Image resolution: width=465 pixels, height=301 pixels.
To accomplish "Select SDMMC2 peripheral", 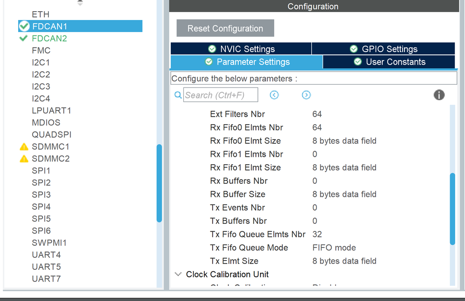I will [51, 159].
